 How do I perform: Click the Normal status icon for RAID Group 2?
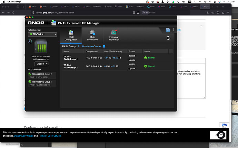pyautogui.click(x=146, y=66)
